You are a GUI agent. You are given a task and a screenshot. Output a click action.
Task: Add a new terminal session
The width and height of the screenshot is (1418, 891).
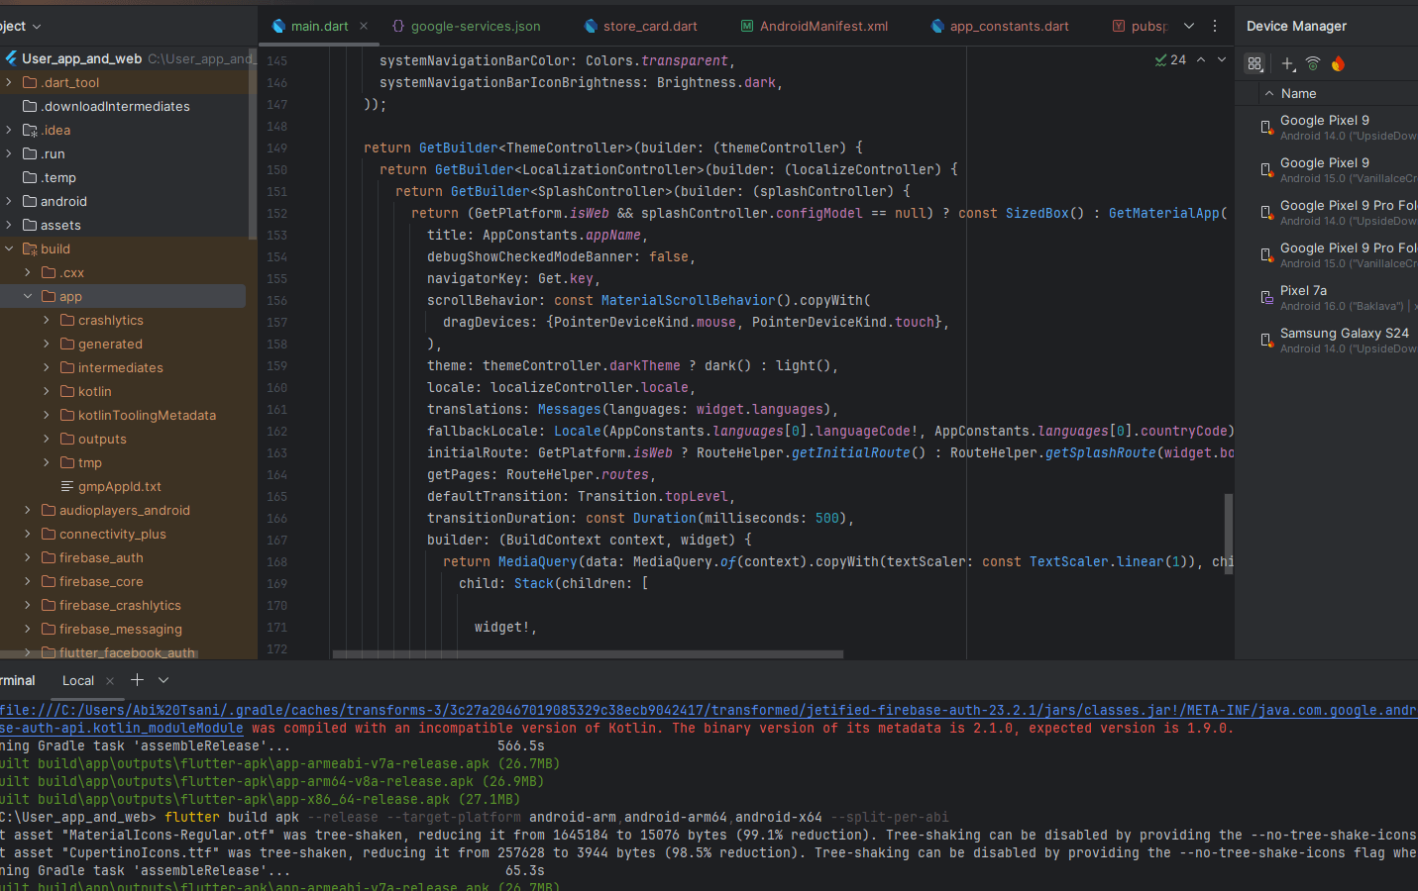click(x=137, y=680)
